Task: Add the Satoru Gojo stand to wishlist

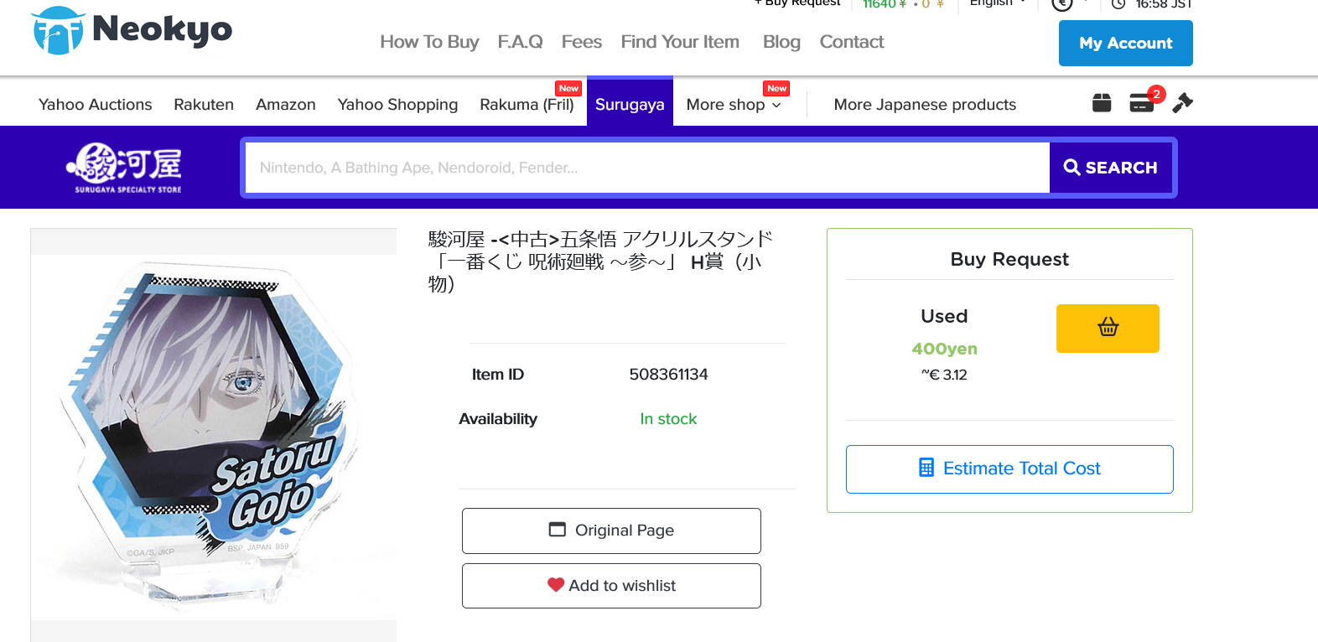Action: click(611, 585)
